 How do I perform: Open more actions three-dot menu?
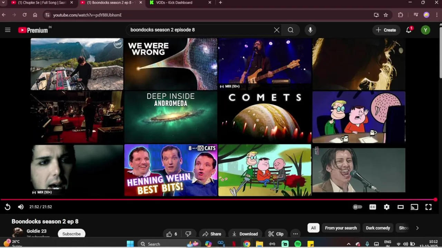click(x=296, y=234)
